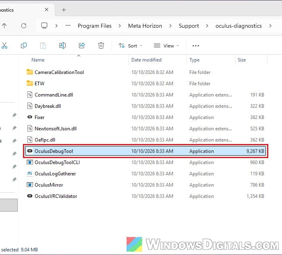This screenshot has height=255, width=282.
Task: Click Application type of OculusMirror row
Action: tap(201, 185)
